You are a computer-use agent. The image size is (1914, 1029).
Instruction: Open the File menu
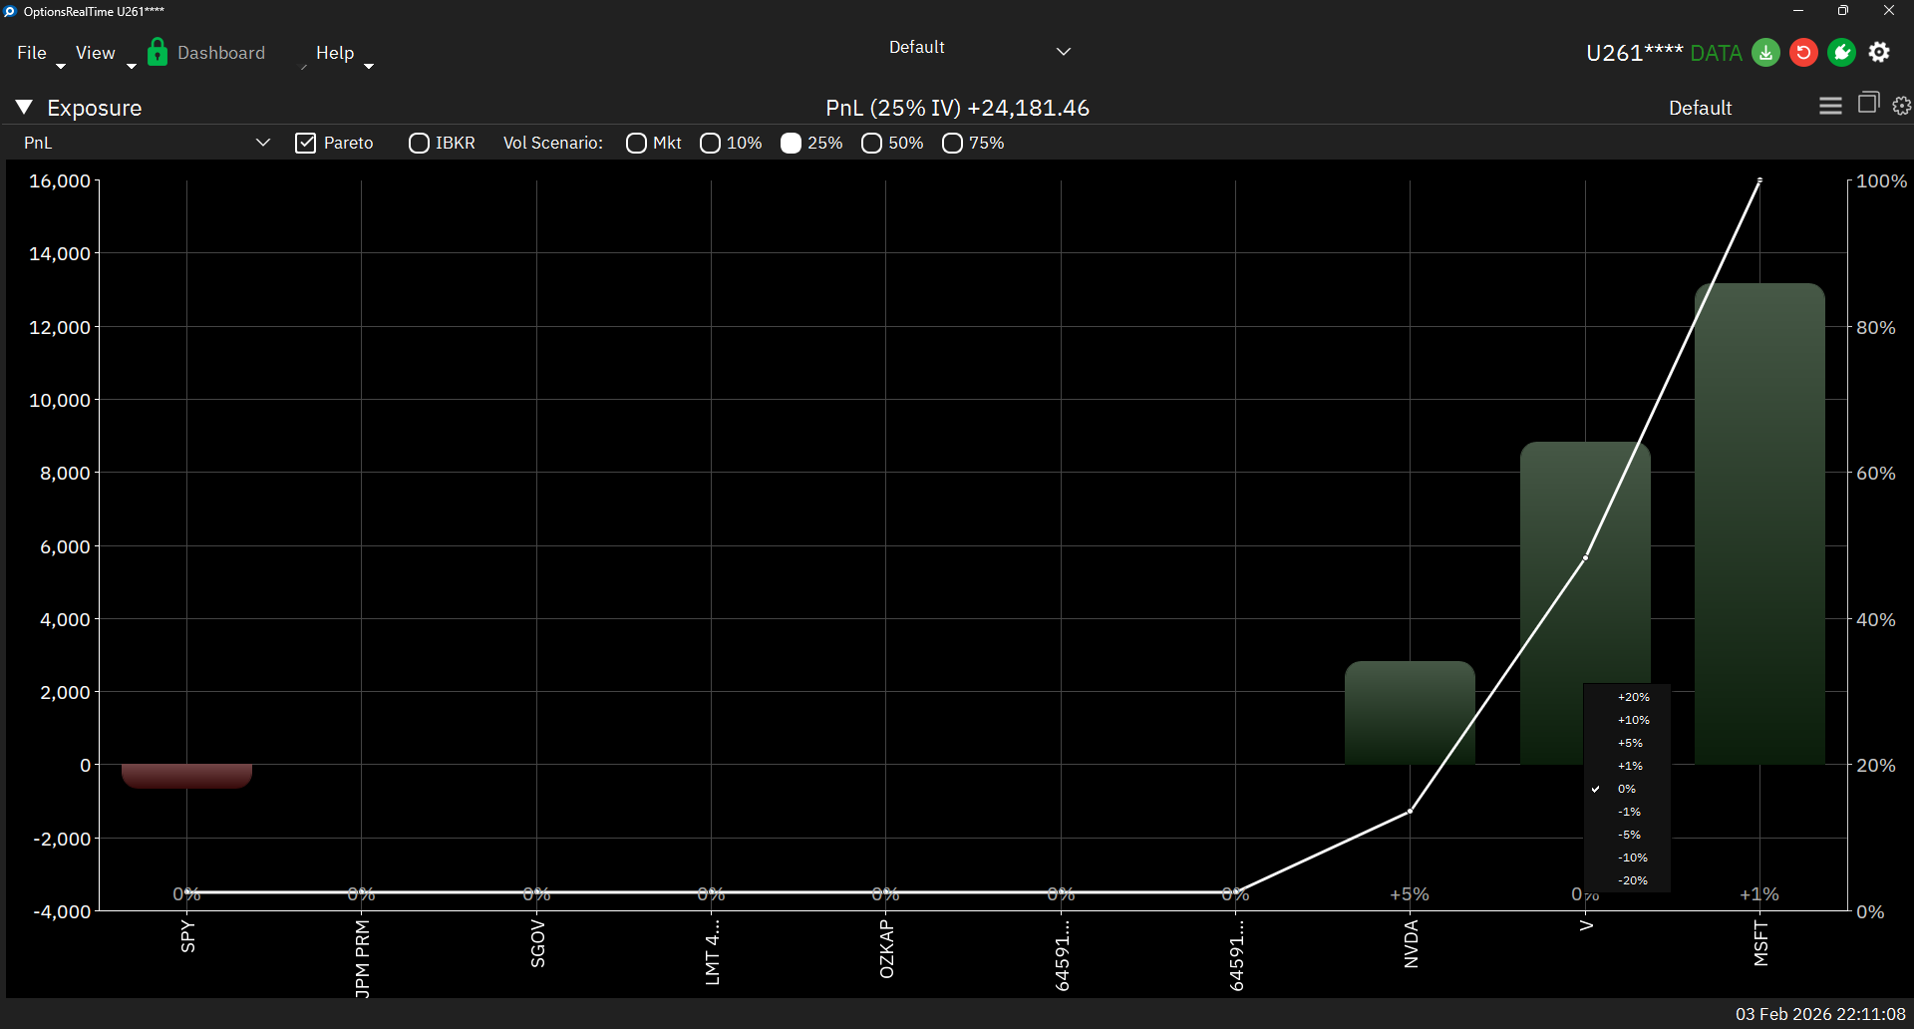31,52
